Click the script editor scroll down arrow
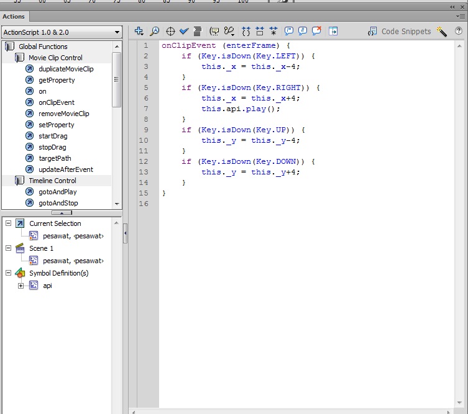Image resolution: width=468 pixels, height=414 pixels. point(459,403)
